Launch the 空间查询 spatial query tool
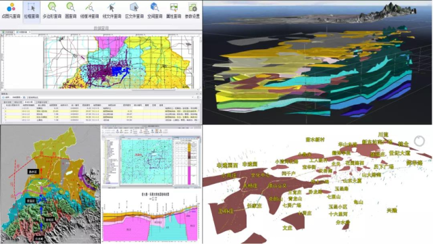The image size is (433, 244). [155, 11]
